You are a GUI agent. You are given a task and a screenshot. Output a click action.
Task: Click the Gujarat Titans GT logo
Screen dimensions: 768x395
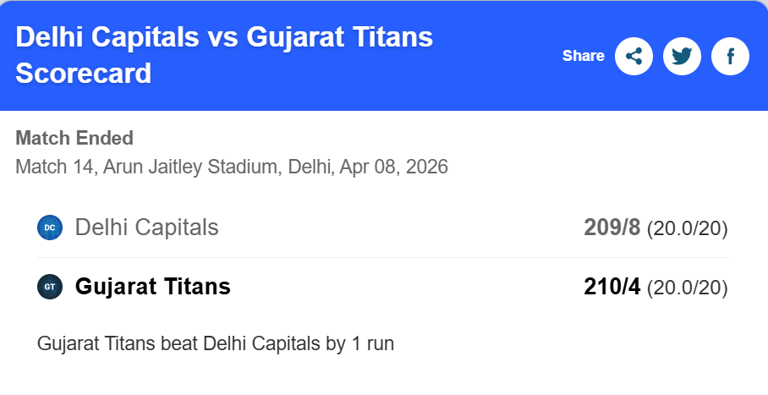(50, 287)
